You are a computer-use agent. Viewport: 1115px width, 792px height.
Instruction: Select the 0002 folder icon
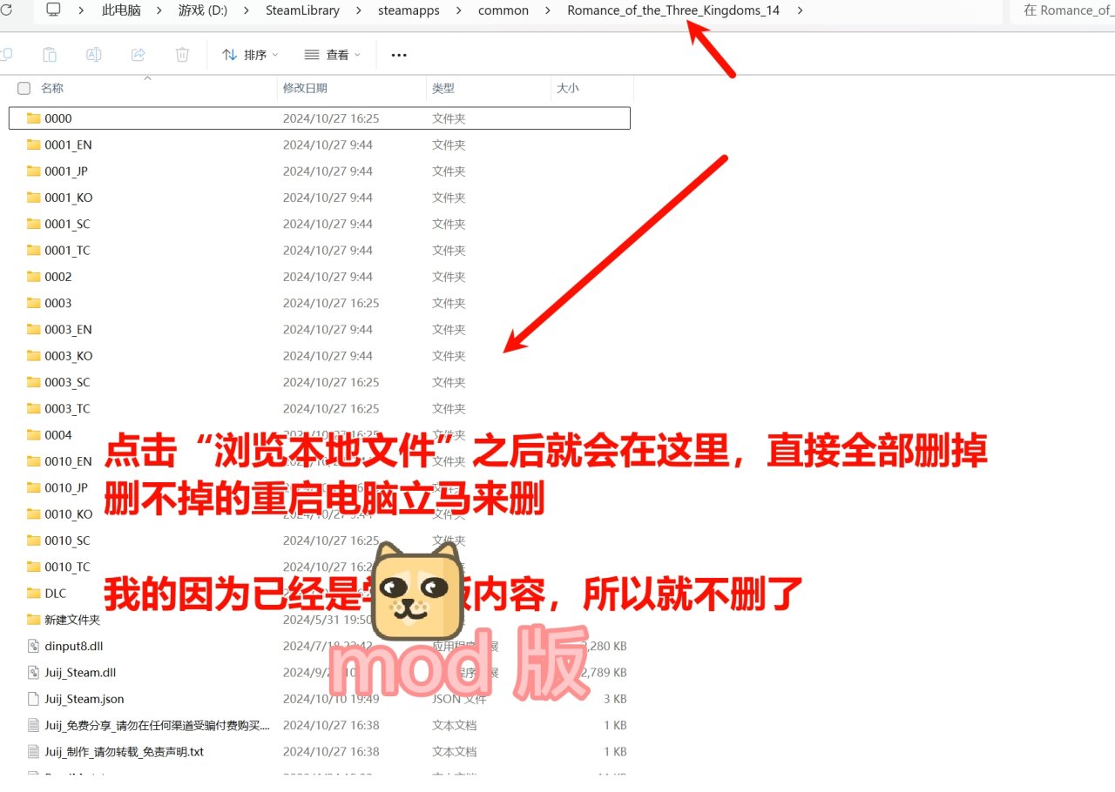click(x=33, y=277)
